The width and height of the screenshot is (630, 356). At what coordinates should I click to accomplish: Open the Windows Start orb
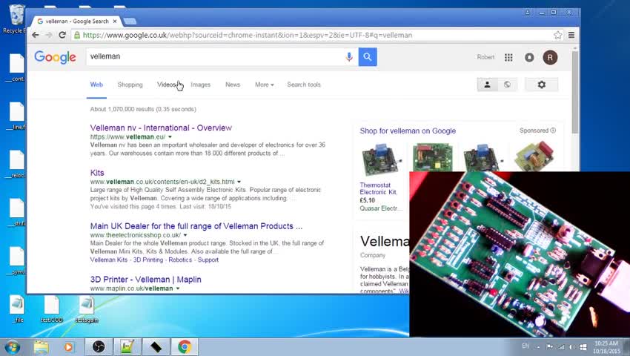[x=12, y=347]
